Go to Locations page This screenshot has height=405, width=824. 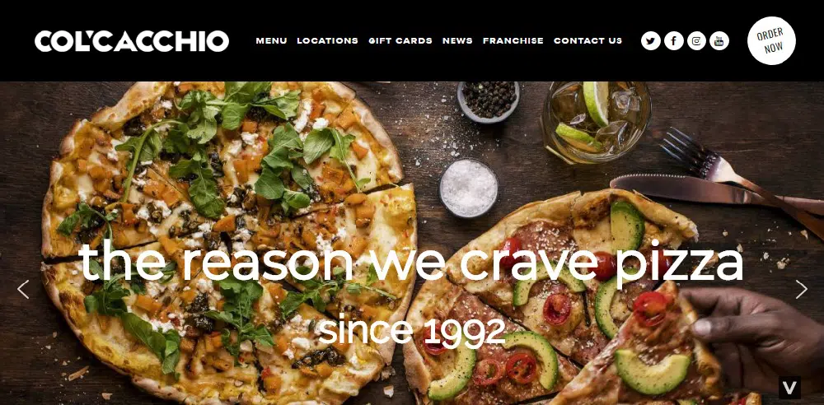coord(327,40)
